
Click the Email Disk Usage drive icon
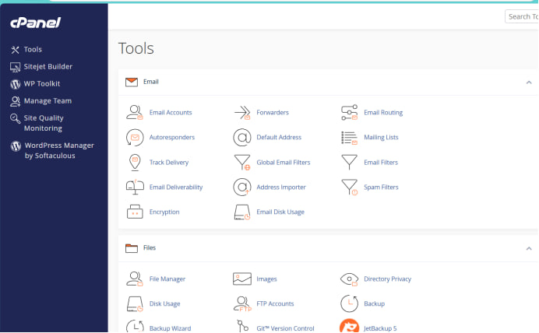pyautogui.click(x=242, y=212)
